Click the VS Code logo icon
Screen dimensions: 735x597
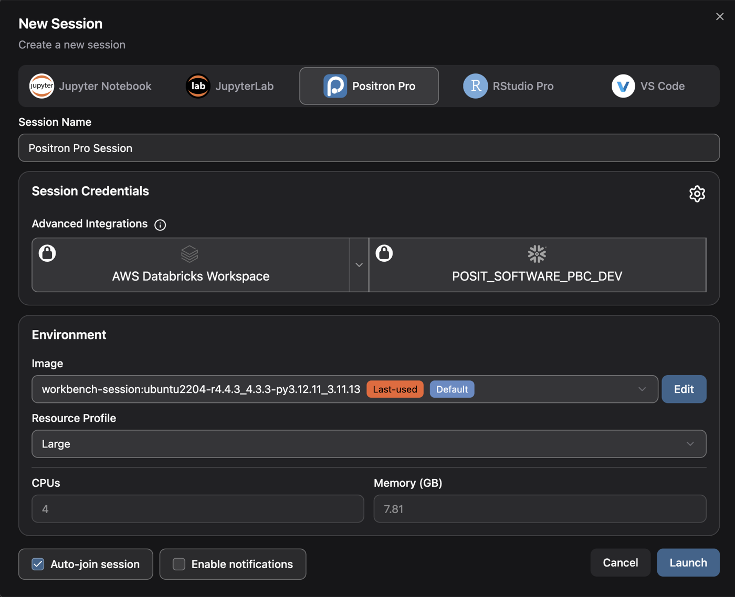point(623,86)
